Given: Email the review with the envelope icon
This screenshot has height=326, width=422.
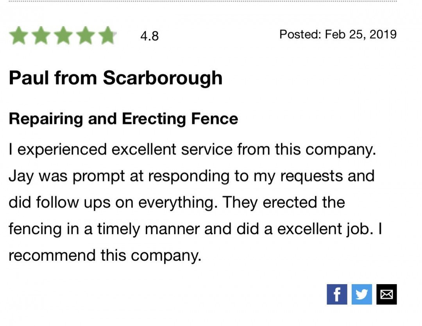Looking at the screenshot, I should coord(386,294).
